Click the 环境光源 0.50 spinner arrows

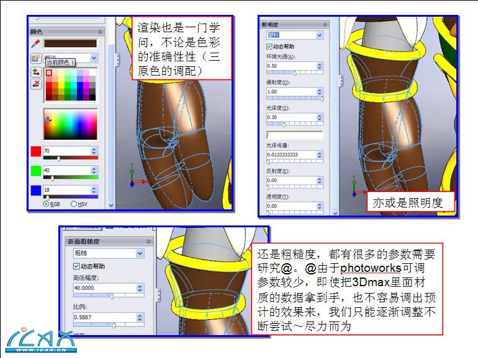pos(320,66)
